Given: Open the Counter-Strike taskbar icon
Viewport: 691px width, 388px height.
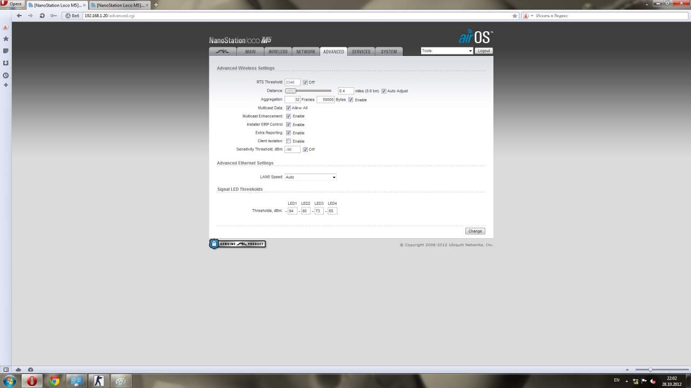Looking at the screenshot, I should 98,381.
